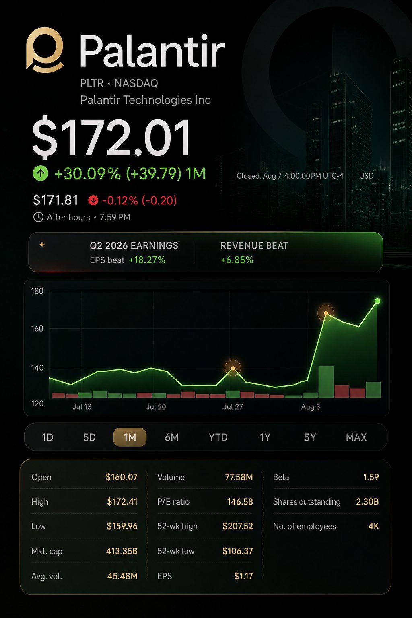This screenshot has width=412, height=618.
Task: Click the +6.85% revenue beat value
Action: 237,260
